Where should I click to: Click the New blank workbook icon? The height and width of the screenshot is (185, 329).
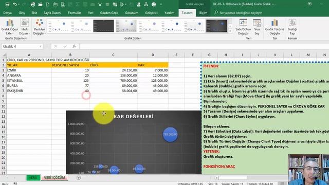(48, 4)
